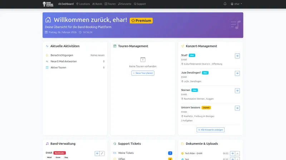This screenshot has height=160, width=286.
Task: Open the Support navigation item
Action: [x=140, y=4]
